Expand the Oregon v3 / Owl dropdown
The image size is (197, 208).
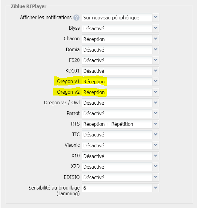coord(155,102)
